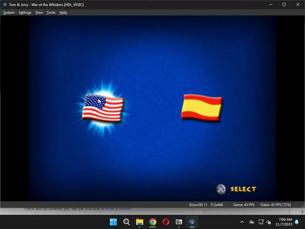The width and height of the screenshot is (305, 229).
Task: Click the Game: 43 FPS status text
Action: [244, 205]
